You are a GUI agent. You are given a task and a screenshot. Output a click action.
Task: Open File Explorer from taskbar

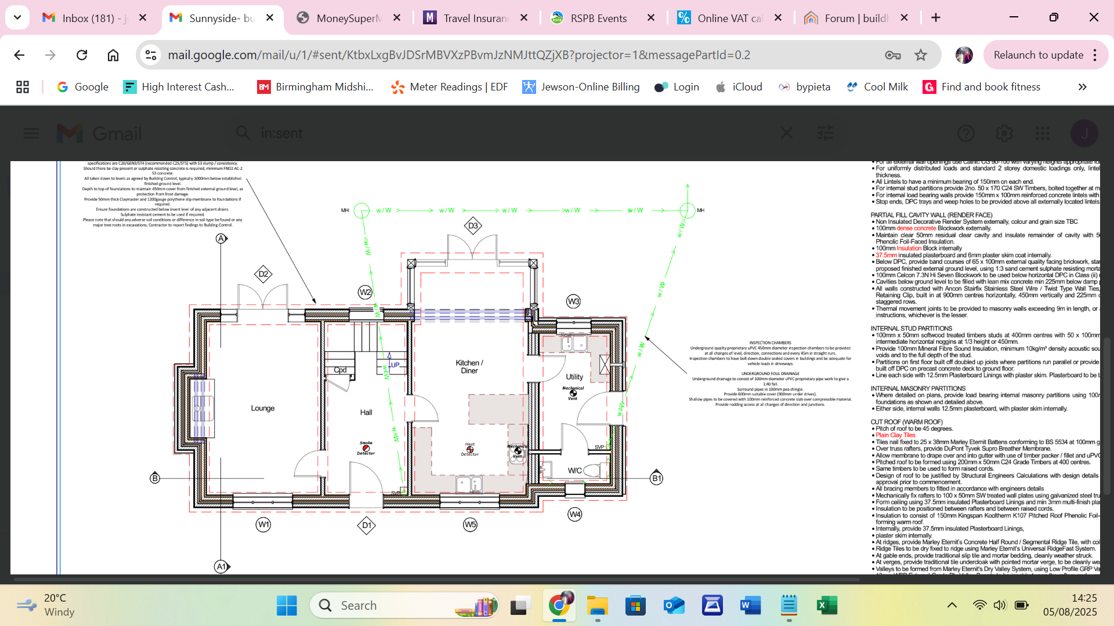(x=598, y=606)
